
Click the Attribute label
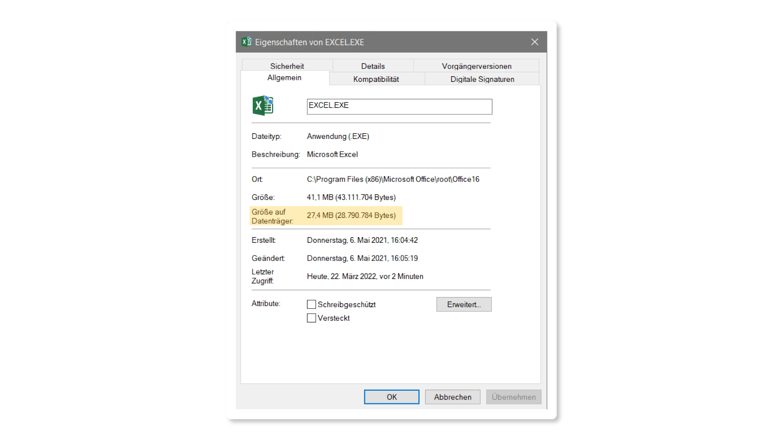[266, 304]
